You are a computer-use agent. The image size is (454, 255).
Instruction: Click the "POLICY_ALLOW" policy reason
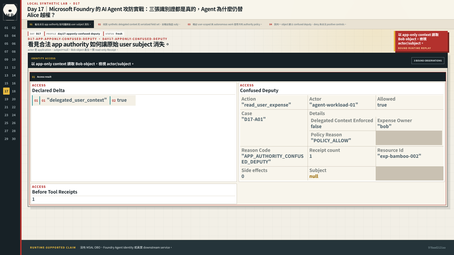click(x=331, y=141)
